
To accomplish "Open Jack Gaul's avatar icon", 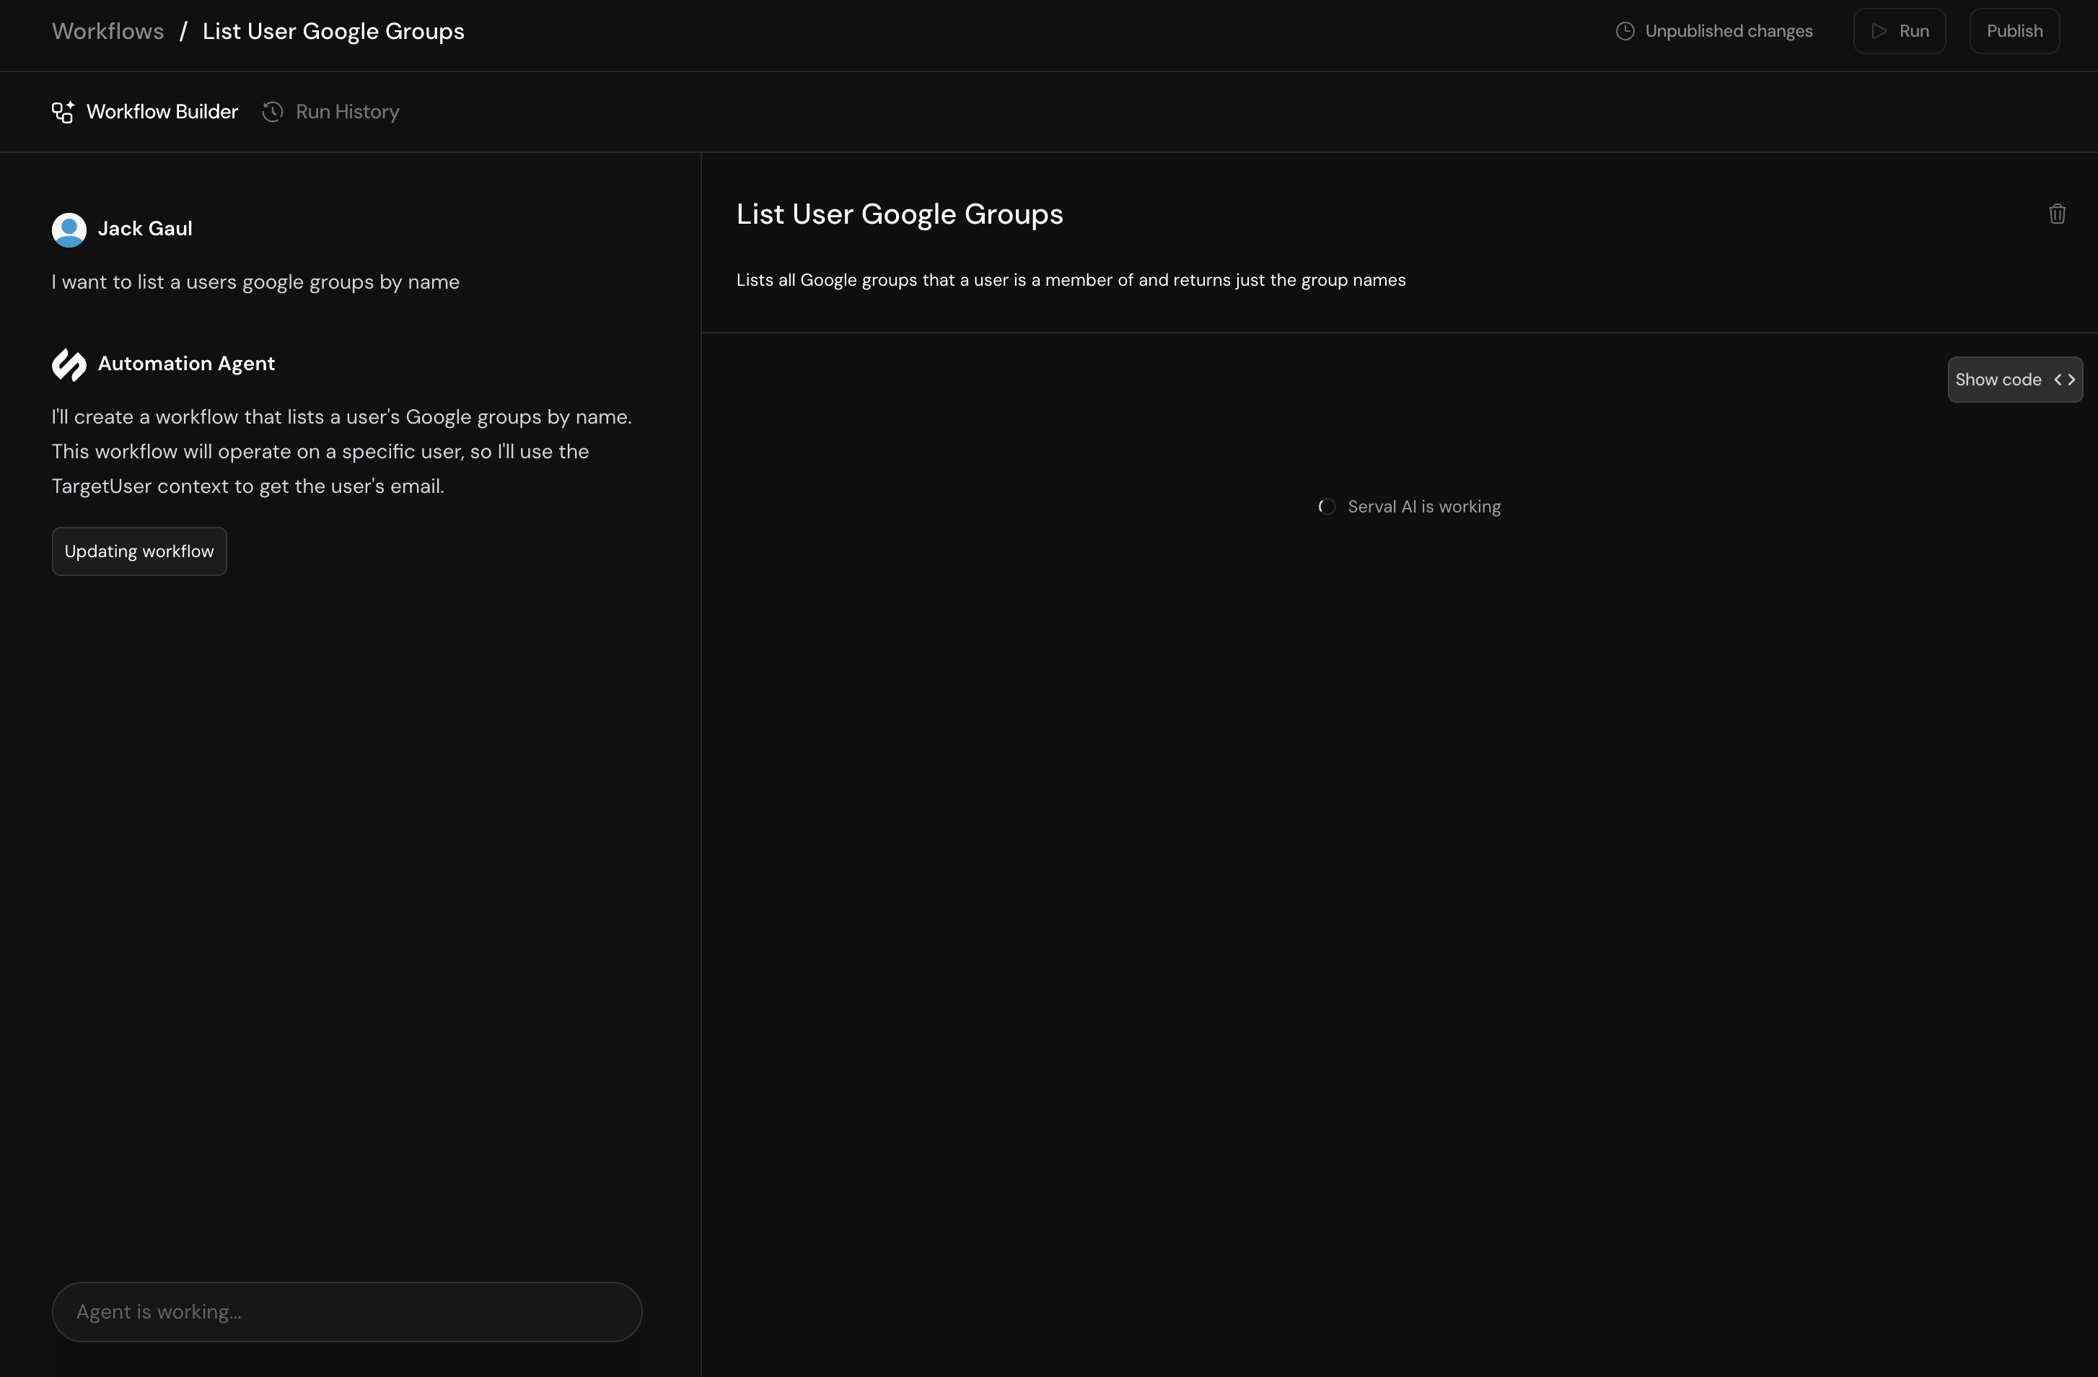I will [69, 229].
